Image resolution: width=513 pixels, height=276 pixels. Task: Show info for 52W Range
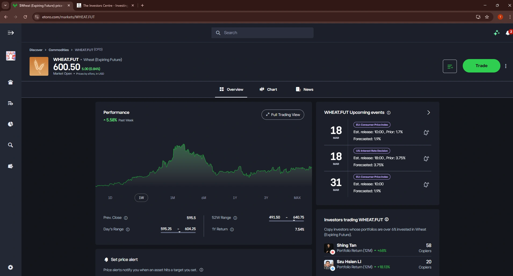point(235,218)
